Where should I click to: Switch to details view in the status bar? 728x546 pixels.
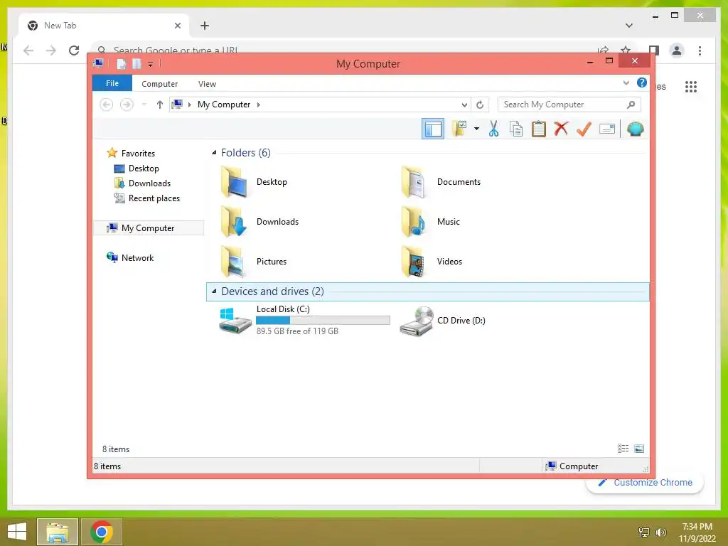(623, 449)
